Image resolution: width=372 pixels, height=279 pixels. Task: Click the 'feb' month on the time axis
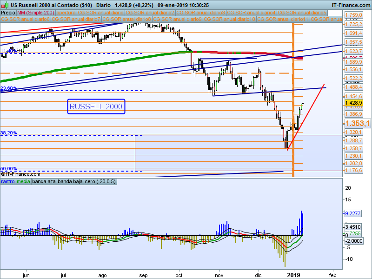(333, 275)
